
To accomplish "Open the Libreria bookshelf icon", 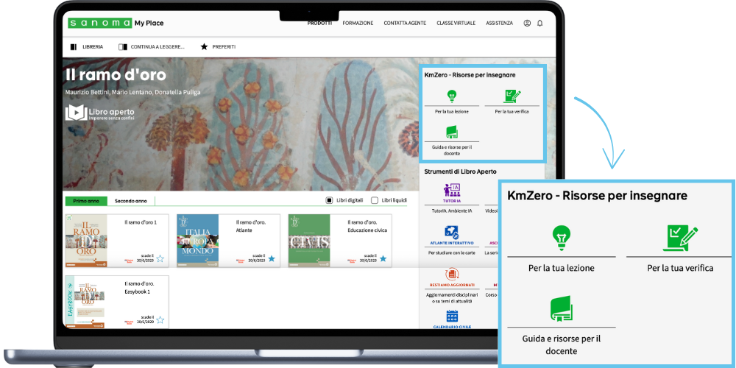I will tap(73, 47).
